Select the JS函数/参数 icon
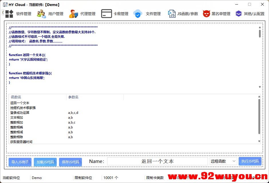The width and height of the screenshot is (269, 183). coord(172,13)
